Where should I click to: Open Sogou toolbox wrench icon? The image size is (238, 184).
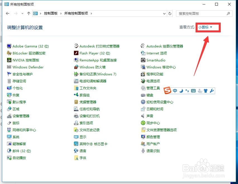[211, 91]
